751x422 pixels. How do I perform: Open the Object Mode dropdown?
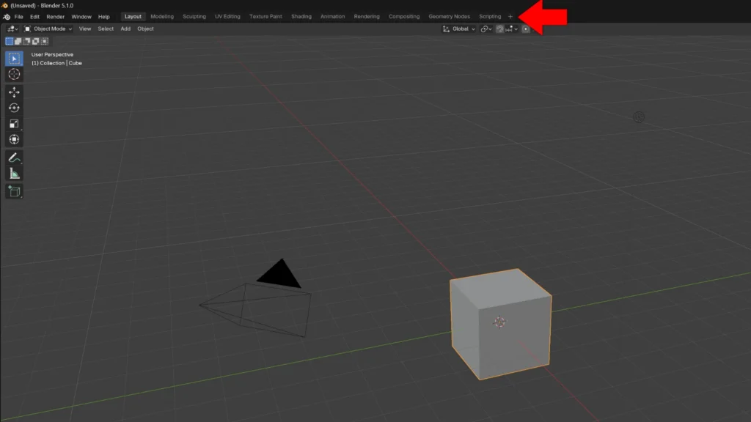pyautogui.click(x=48, y=29)
